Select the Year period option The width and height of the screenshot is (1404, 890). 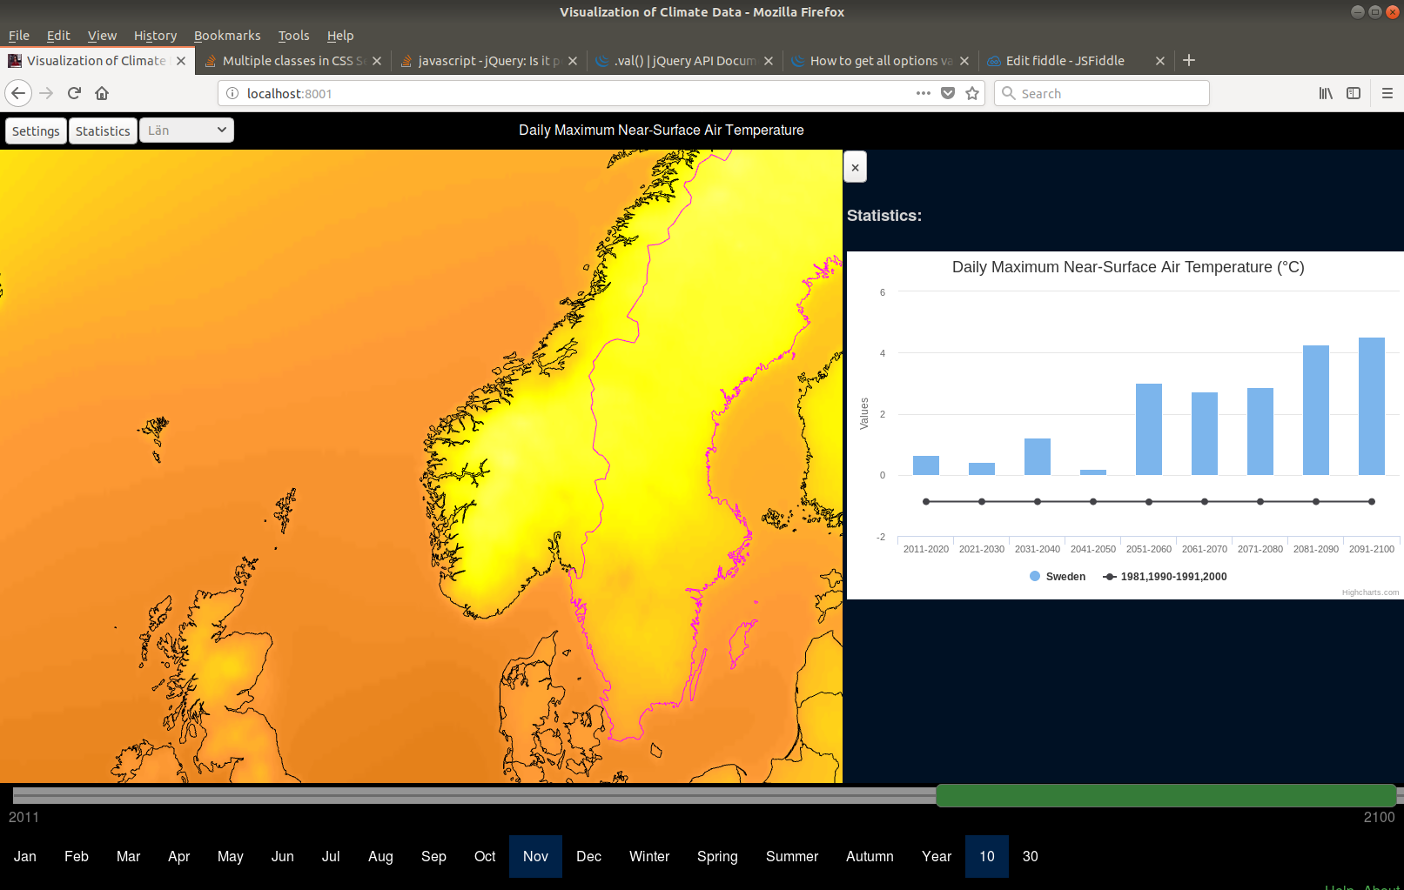coord(937,856)
